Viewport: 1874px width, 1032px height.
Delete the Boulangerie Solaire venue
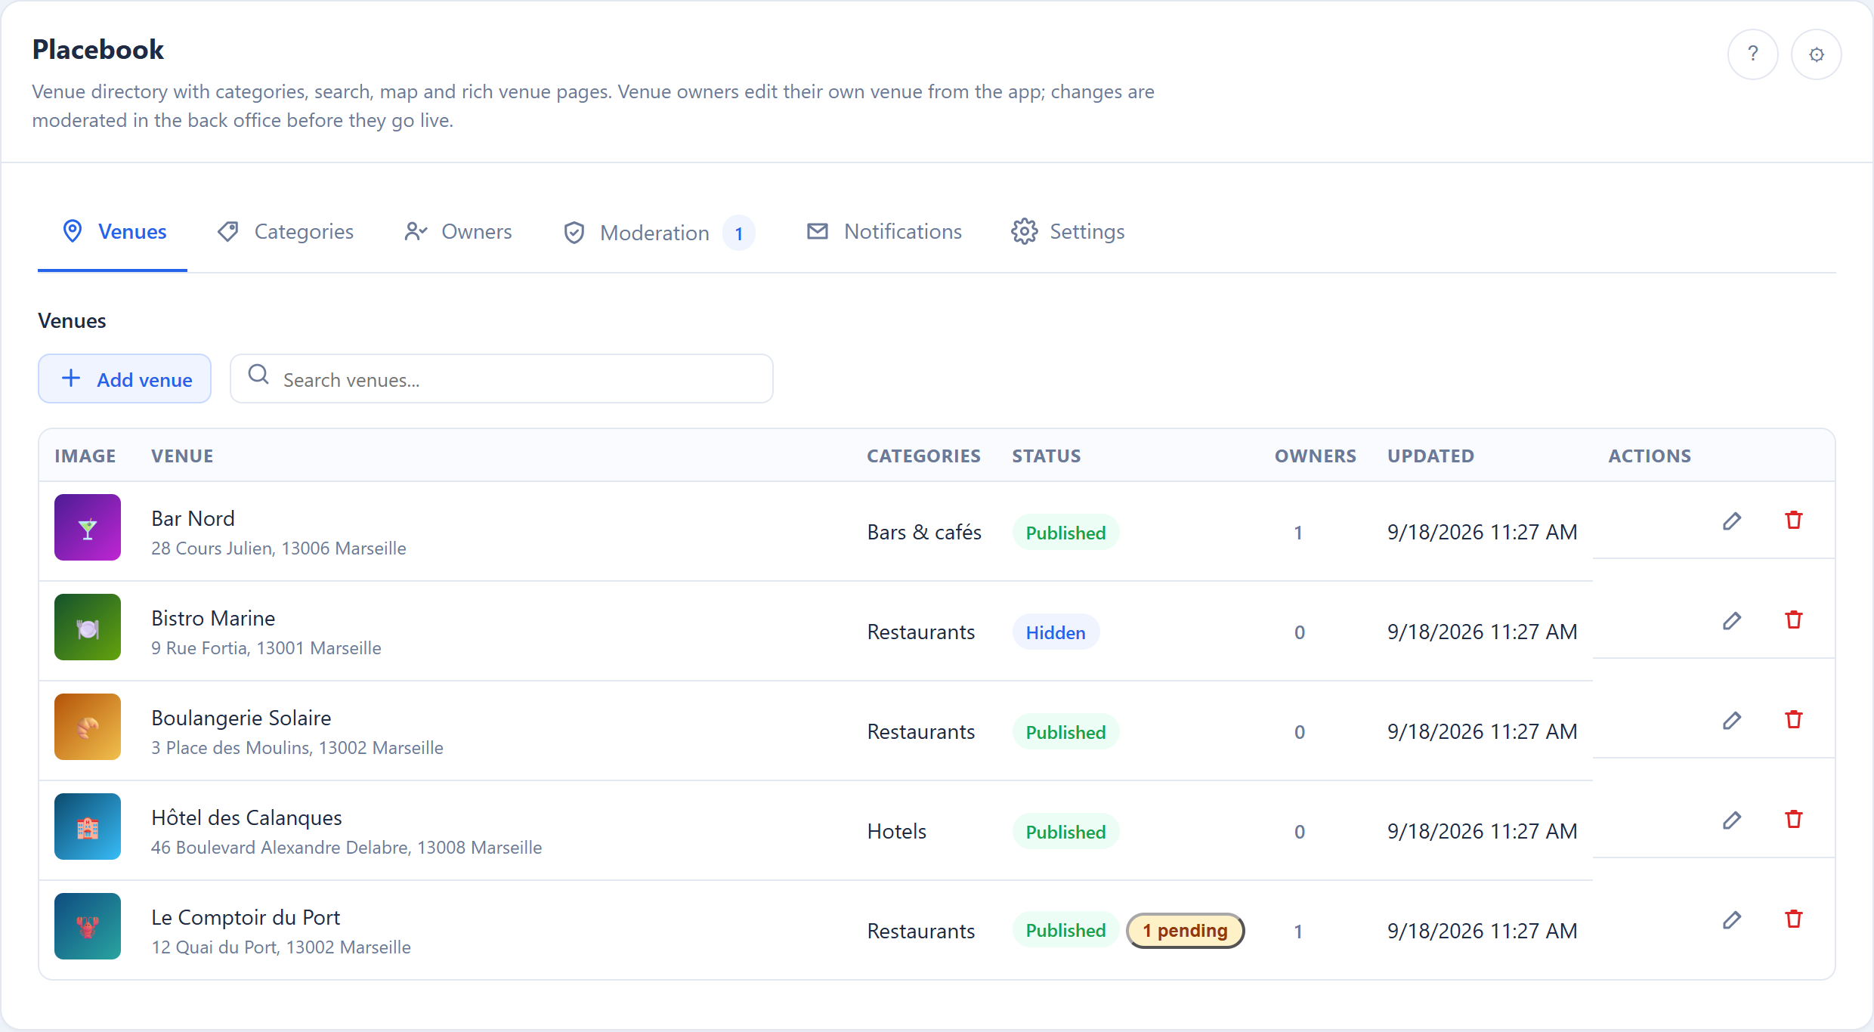tap(1794, 720)
